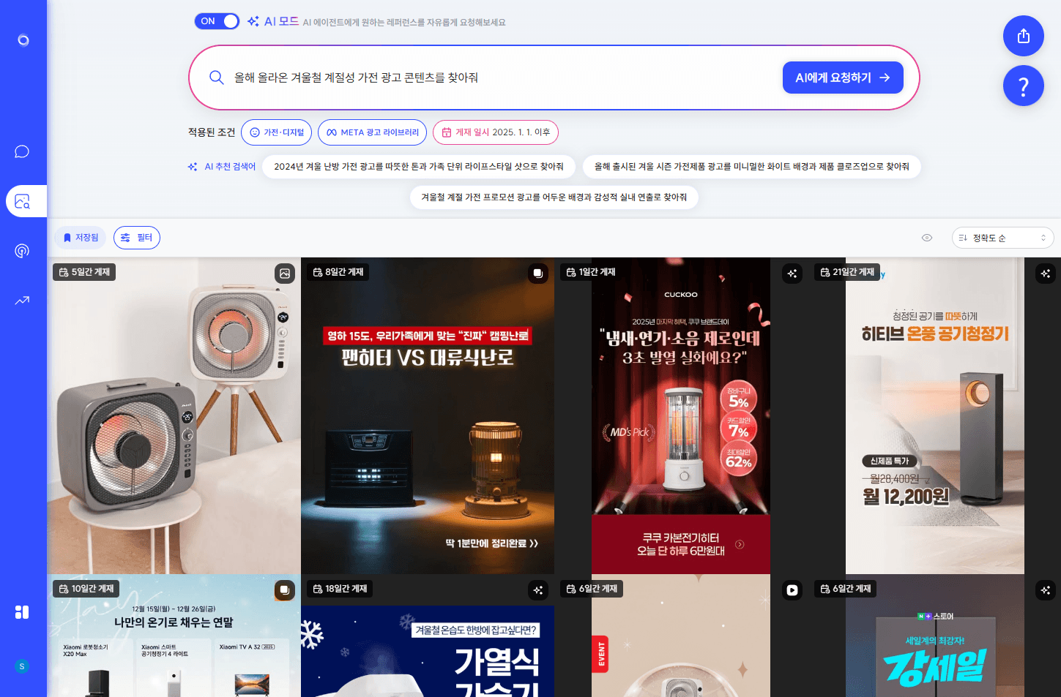Open the 정확도 순 sort dropdown

point(1002,238)
